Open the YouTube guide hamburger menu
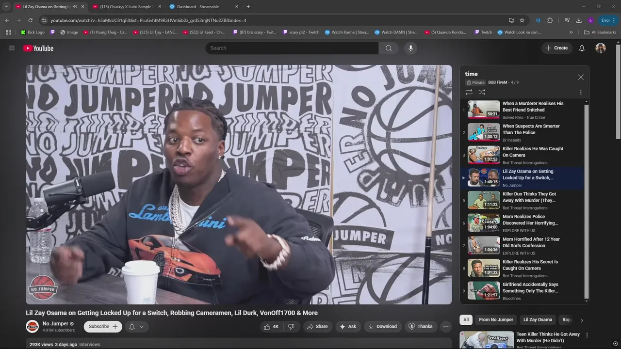 12,48
